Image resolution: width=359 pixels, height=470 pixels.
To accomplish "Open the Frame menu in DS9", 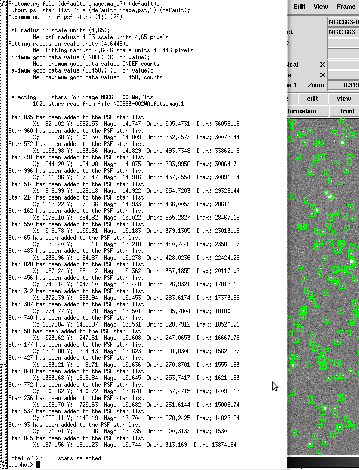I will [346, 7].
